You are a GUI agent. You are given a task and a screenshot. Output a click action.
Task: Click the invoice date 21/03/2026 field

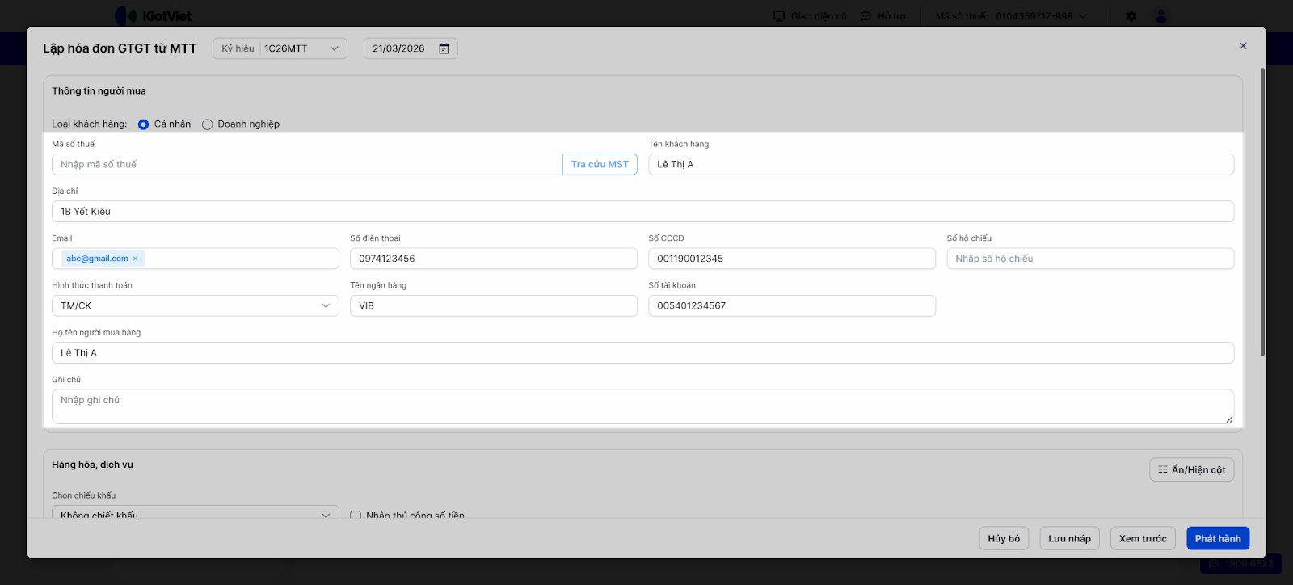411,48
